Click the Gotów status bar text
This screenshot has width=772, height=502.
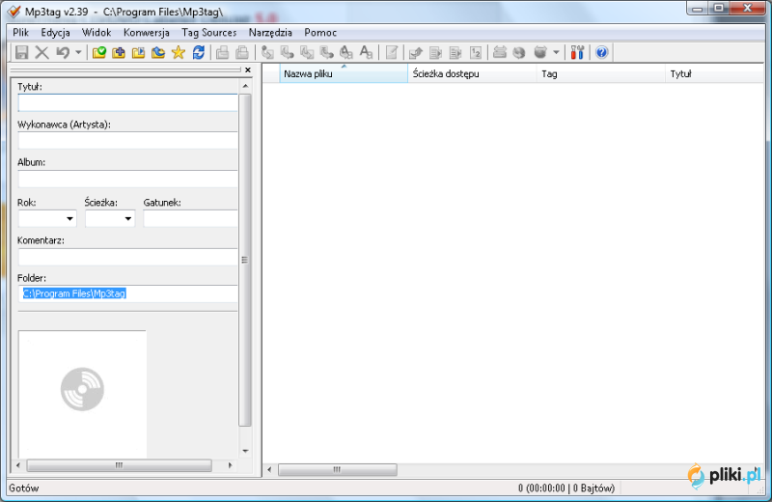point(23,488)
